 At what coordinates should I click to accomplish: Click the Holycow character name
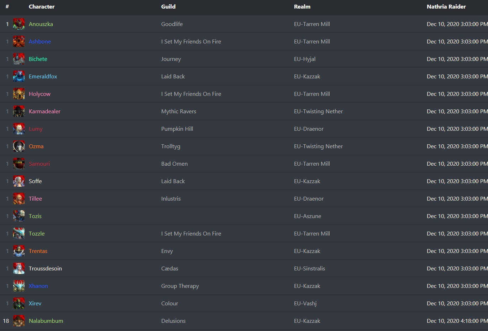(x=40, y=94)
